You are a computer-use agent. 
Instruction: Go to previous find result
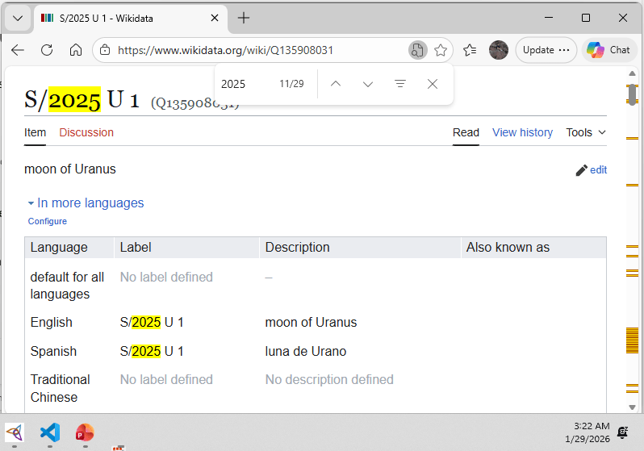pyautogui.click(x=336, y=84)
